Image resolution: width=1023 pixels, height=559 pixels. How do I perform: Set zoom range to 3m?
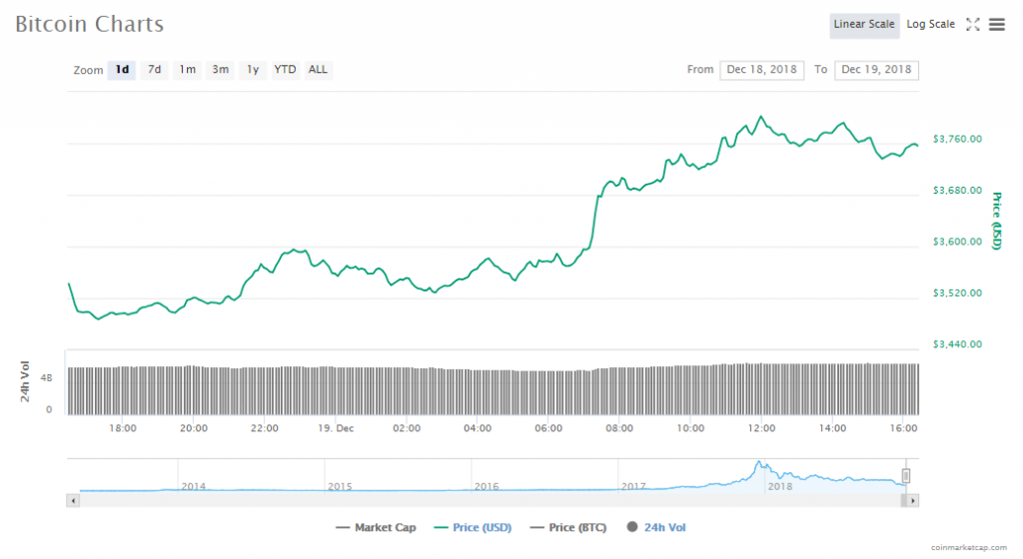(x=220, y=70)
